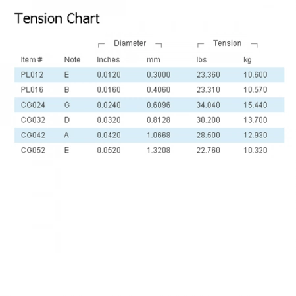Click the Diameter group label
This screenshot has width=296, height=296.
point(130,43)
